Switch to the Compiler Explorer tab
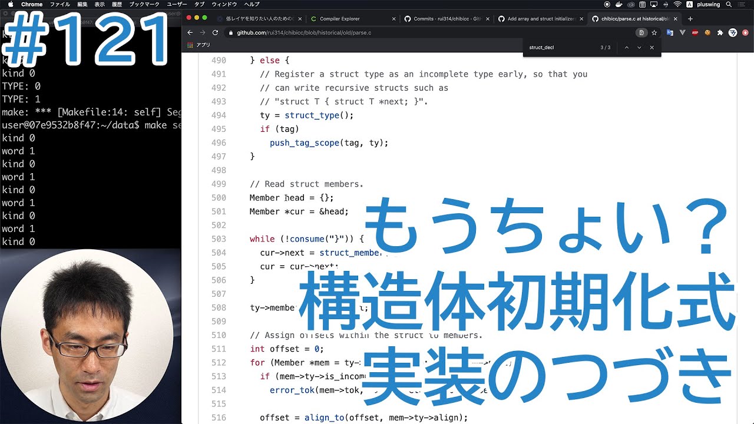754x424 pixels. [353, 19]
